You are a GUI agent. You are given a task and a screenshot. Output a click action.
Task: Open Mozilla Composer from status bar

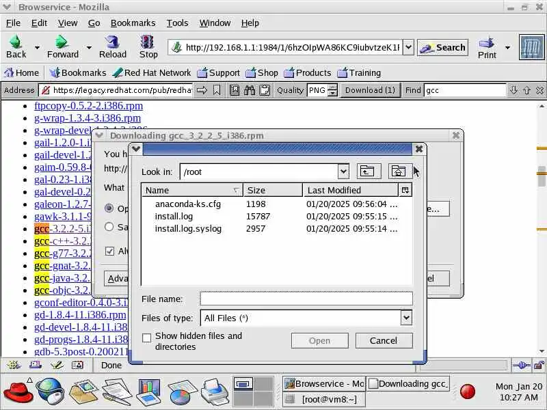coord(57,365)
